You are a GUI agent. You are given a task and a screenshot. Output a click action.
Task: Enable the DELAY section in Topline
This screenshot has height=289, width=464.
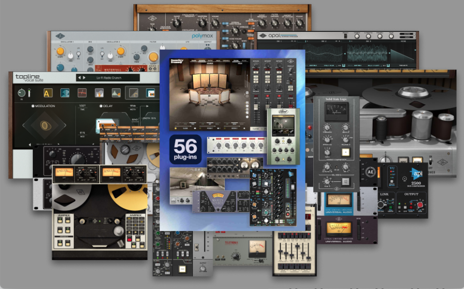tap(101, 106)
